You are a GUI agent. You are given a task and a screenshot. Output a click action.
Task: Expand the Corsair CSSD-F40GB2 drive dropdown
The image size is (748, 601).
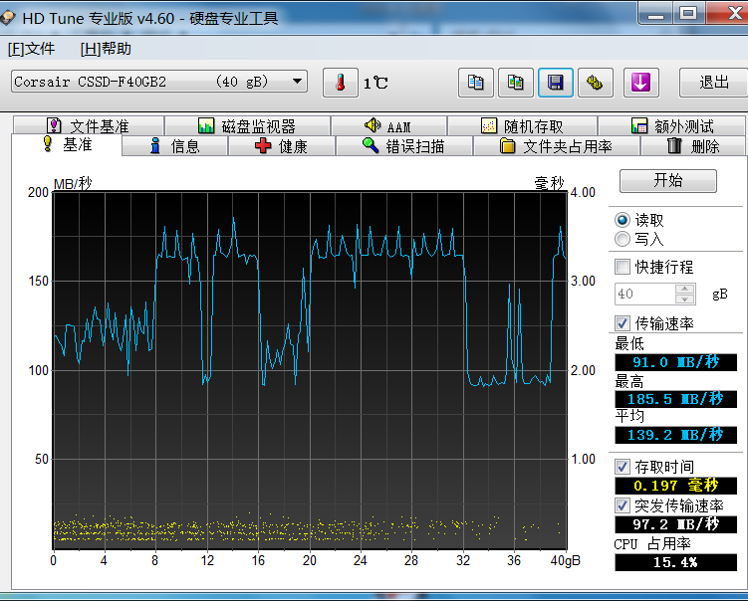coord(297,82)
